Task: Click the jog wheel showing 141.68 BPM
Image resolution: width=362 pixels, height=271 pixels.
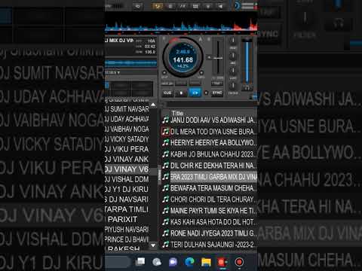Action: pos(183,57)
